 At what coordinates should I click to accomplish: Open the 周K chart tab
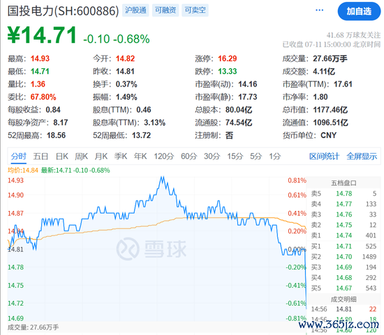click(x=81, y=156)
